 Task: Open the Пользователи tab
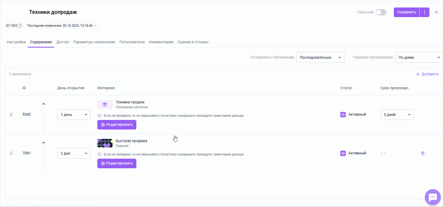(x=132, y=42)
